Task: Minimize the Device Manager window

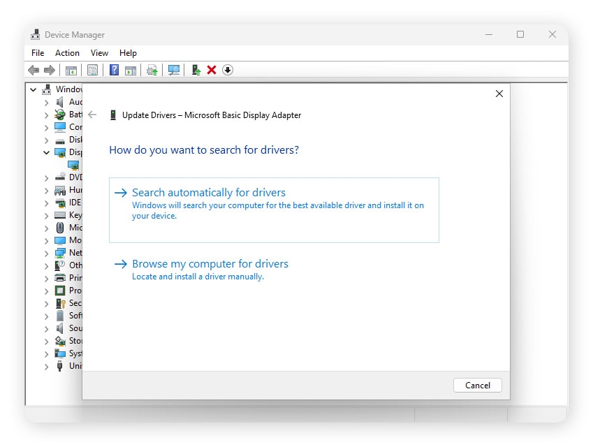Action: [489, 34]
